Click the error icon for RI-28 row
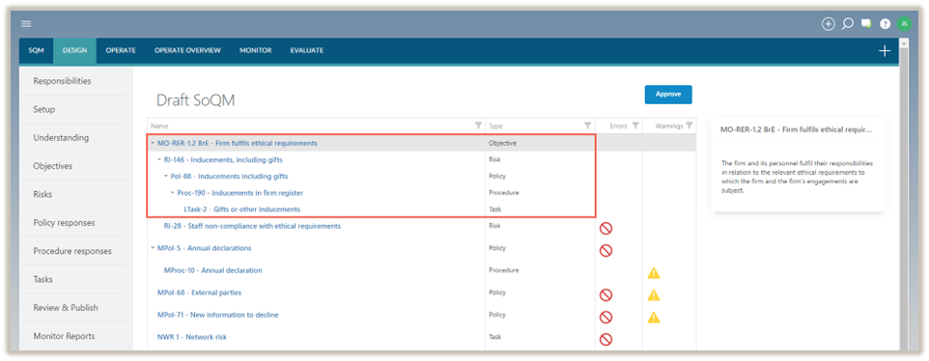Screen dimensions: 929x361 (605, 229)
